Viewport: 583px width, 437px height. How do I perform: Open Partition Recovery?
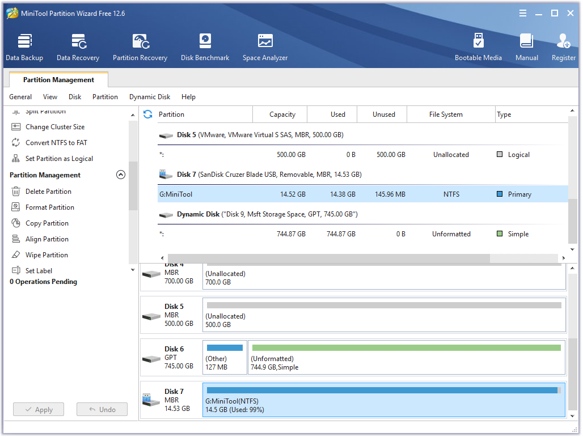(140, 45)
